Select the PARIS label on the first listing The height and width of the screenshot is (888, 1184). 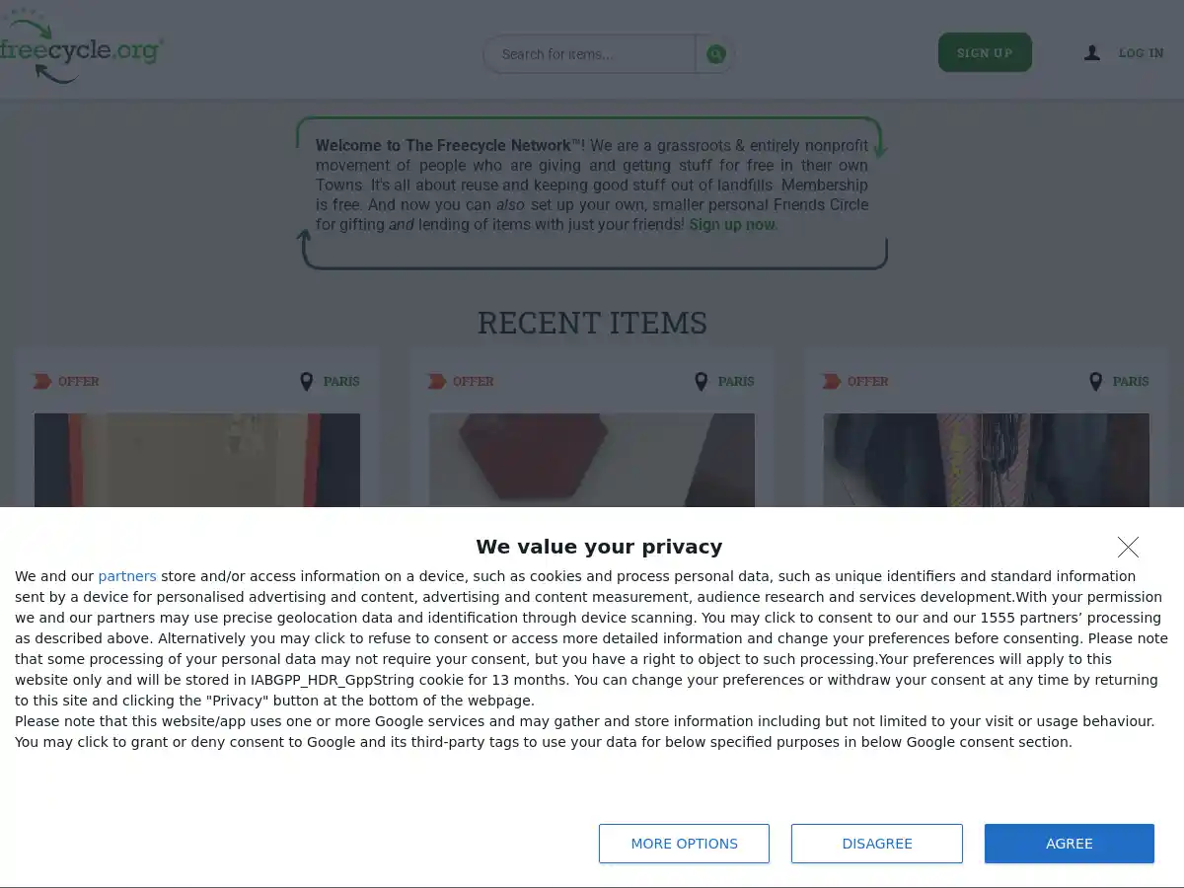(x=341, y=382)
